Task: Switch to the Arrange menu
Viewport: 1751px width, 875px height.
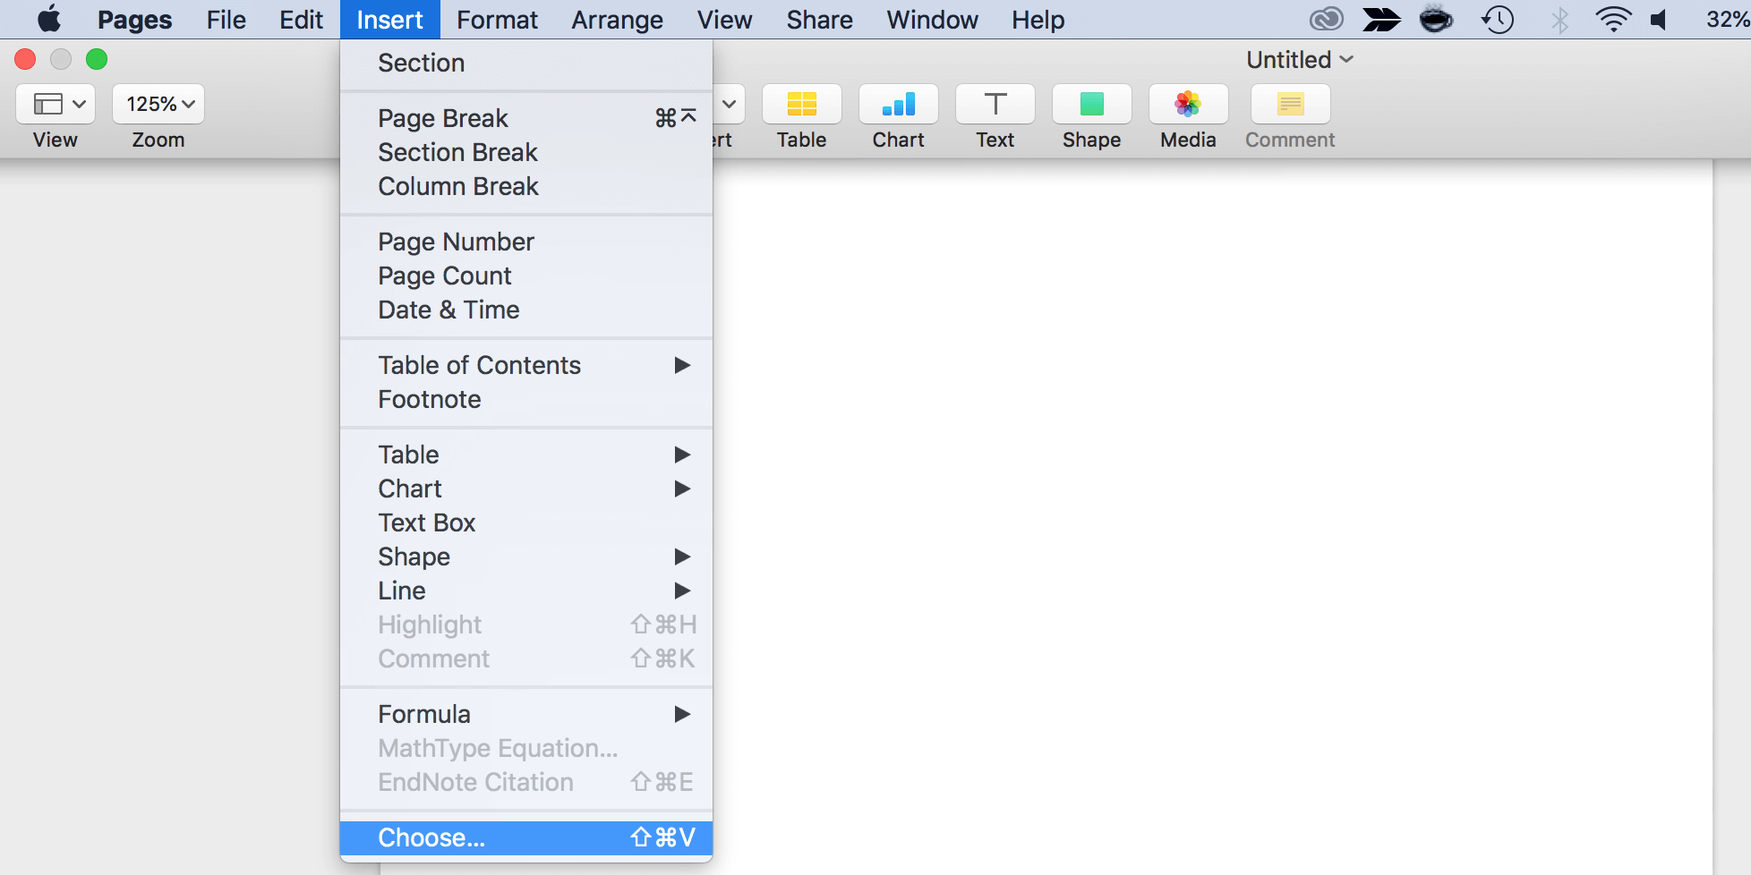Action: pos(617,19)
